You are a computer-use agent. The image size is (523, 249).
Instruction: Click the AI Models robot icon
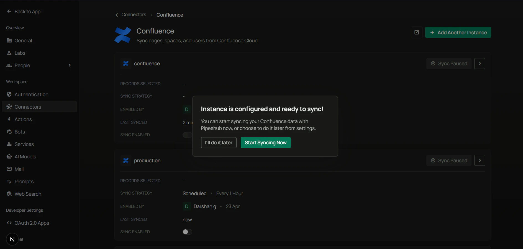9,156
